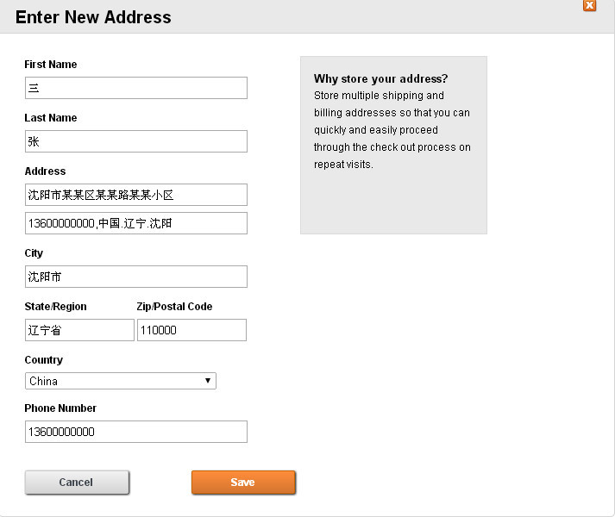The height and width of the screenshot is (517, 615).
Task: Click the Zip/Postal Code label
Action: (174, 307)
